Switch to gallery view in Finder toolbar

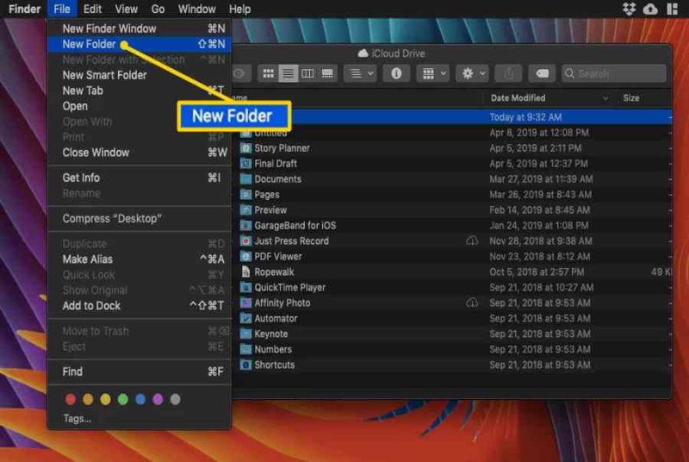[x=327, y=73]
